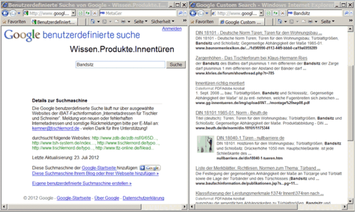Click the thumbnail beside the DIN 18040-1 result
Screen dimensions: 355x212
click(x=205, y=144)
